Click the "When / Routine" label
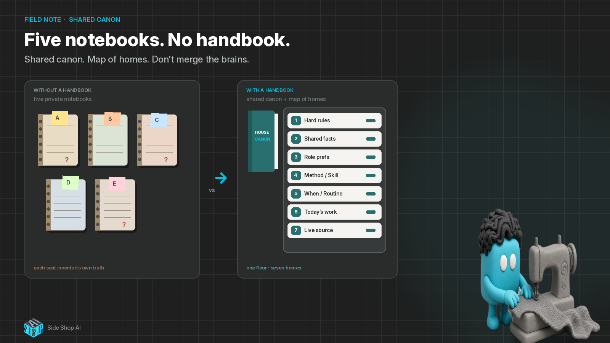Image resolution: width=610 pixels, height=343 pixels. 323,194
